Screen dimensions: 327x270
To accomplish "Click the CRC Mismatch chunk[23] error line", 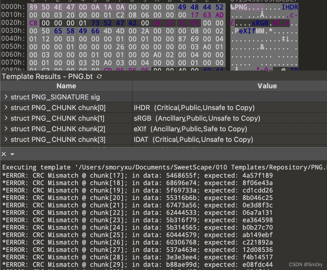I will coord(137,220).
